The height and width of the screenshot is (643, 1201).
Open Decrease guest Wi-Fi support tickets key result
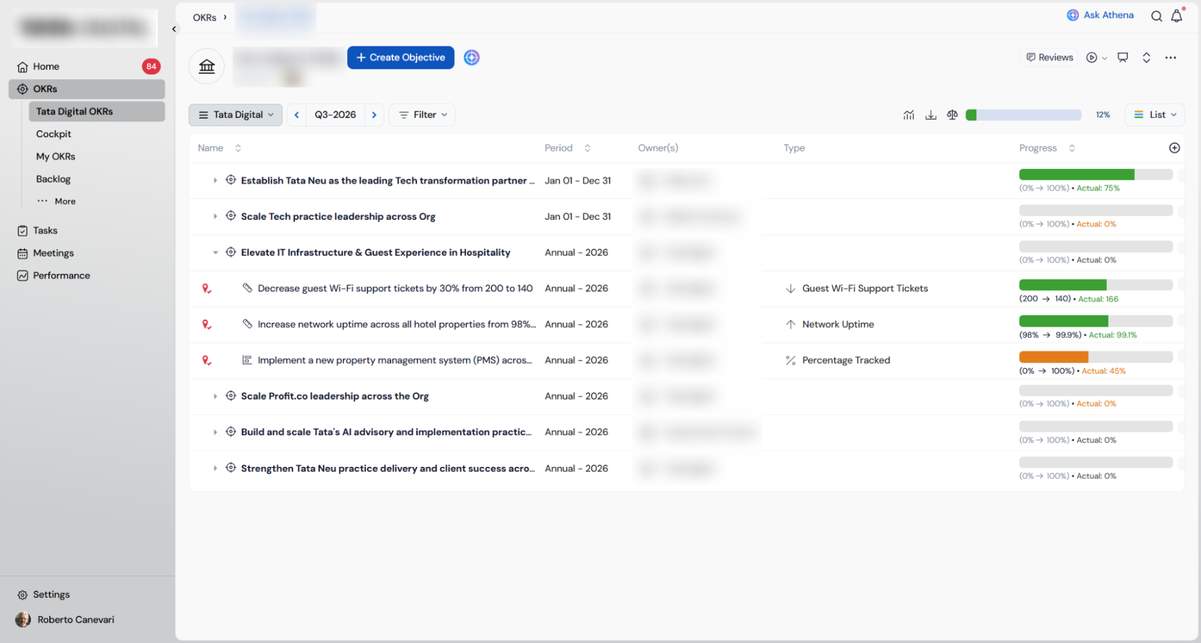tap(395, 288)
